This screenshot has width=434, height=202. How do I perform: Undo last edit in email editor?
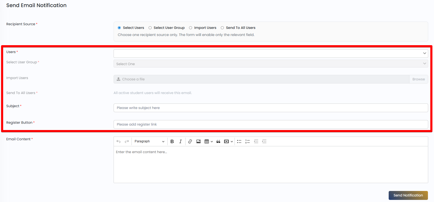(x=119, y=141)
